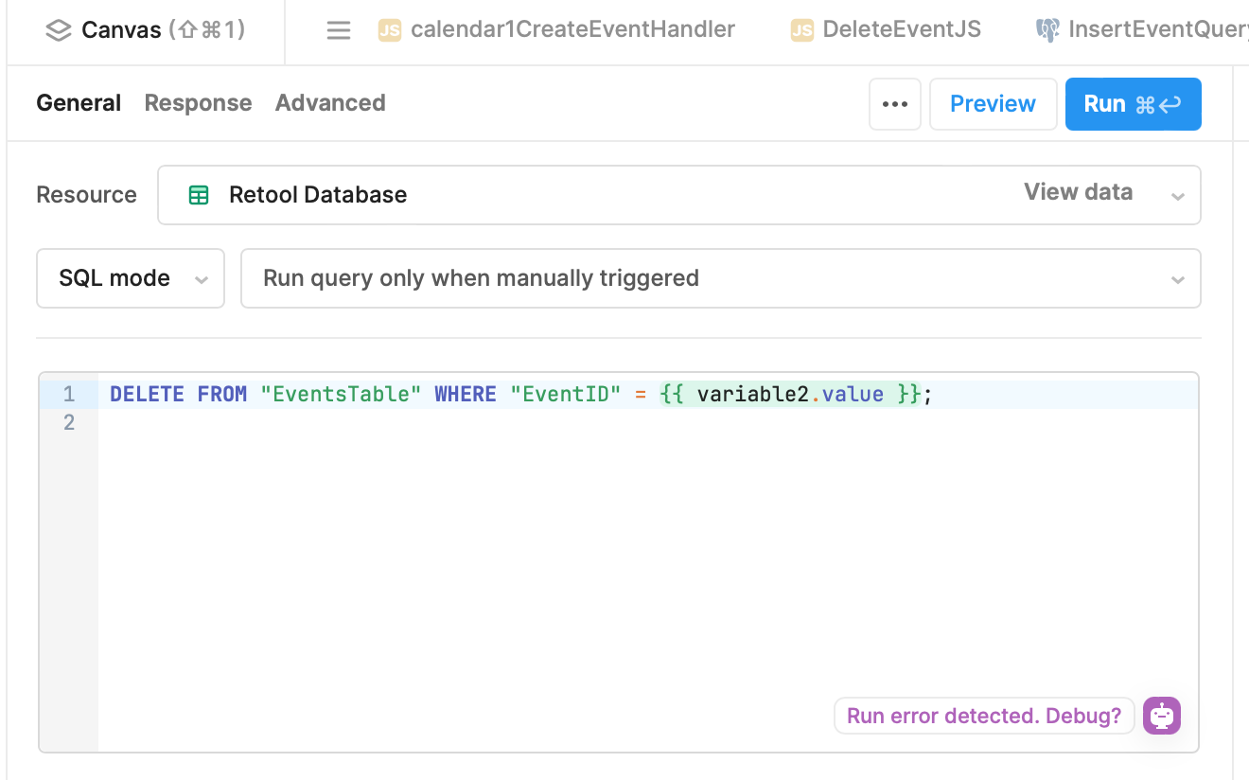Click the PostgreSQL elephant icon
The width and height of the screenshot is (1249, 780).
point(1047,30)
